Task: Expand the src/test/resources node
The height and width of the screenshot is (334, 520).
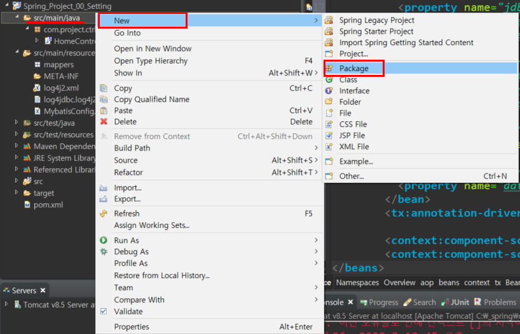Action: (17, 134)
